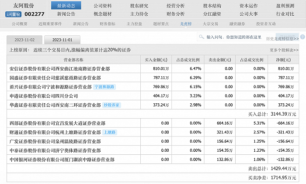Select the 2023-11-02 date tab

click(24, 39)
